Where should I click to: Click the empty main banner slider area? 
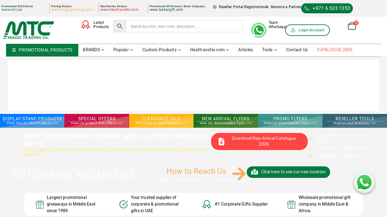point(193,85)
